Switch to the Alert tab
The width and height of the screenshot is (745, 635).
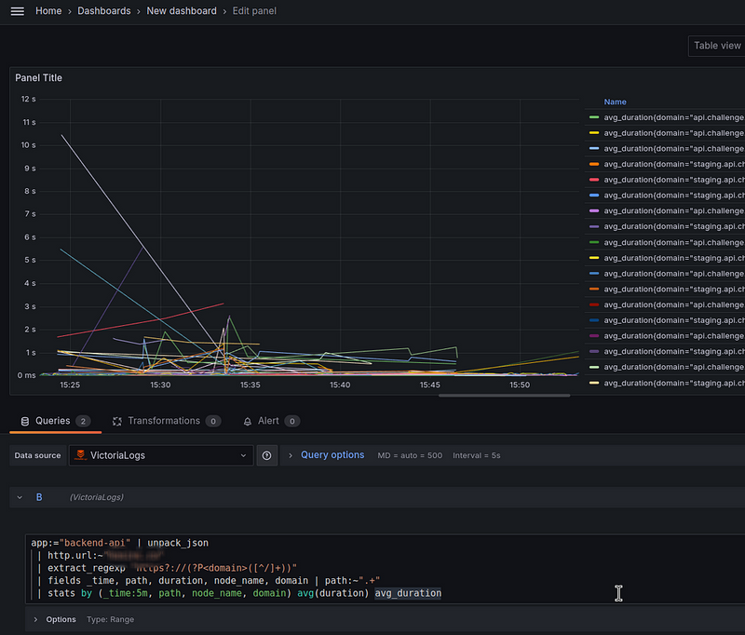(268, 421)
